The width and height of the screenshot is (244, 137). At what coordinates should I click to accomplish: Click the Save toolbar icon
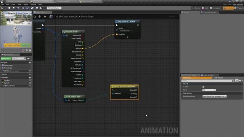(x=9, y=8)
